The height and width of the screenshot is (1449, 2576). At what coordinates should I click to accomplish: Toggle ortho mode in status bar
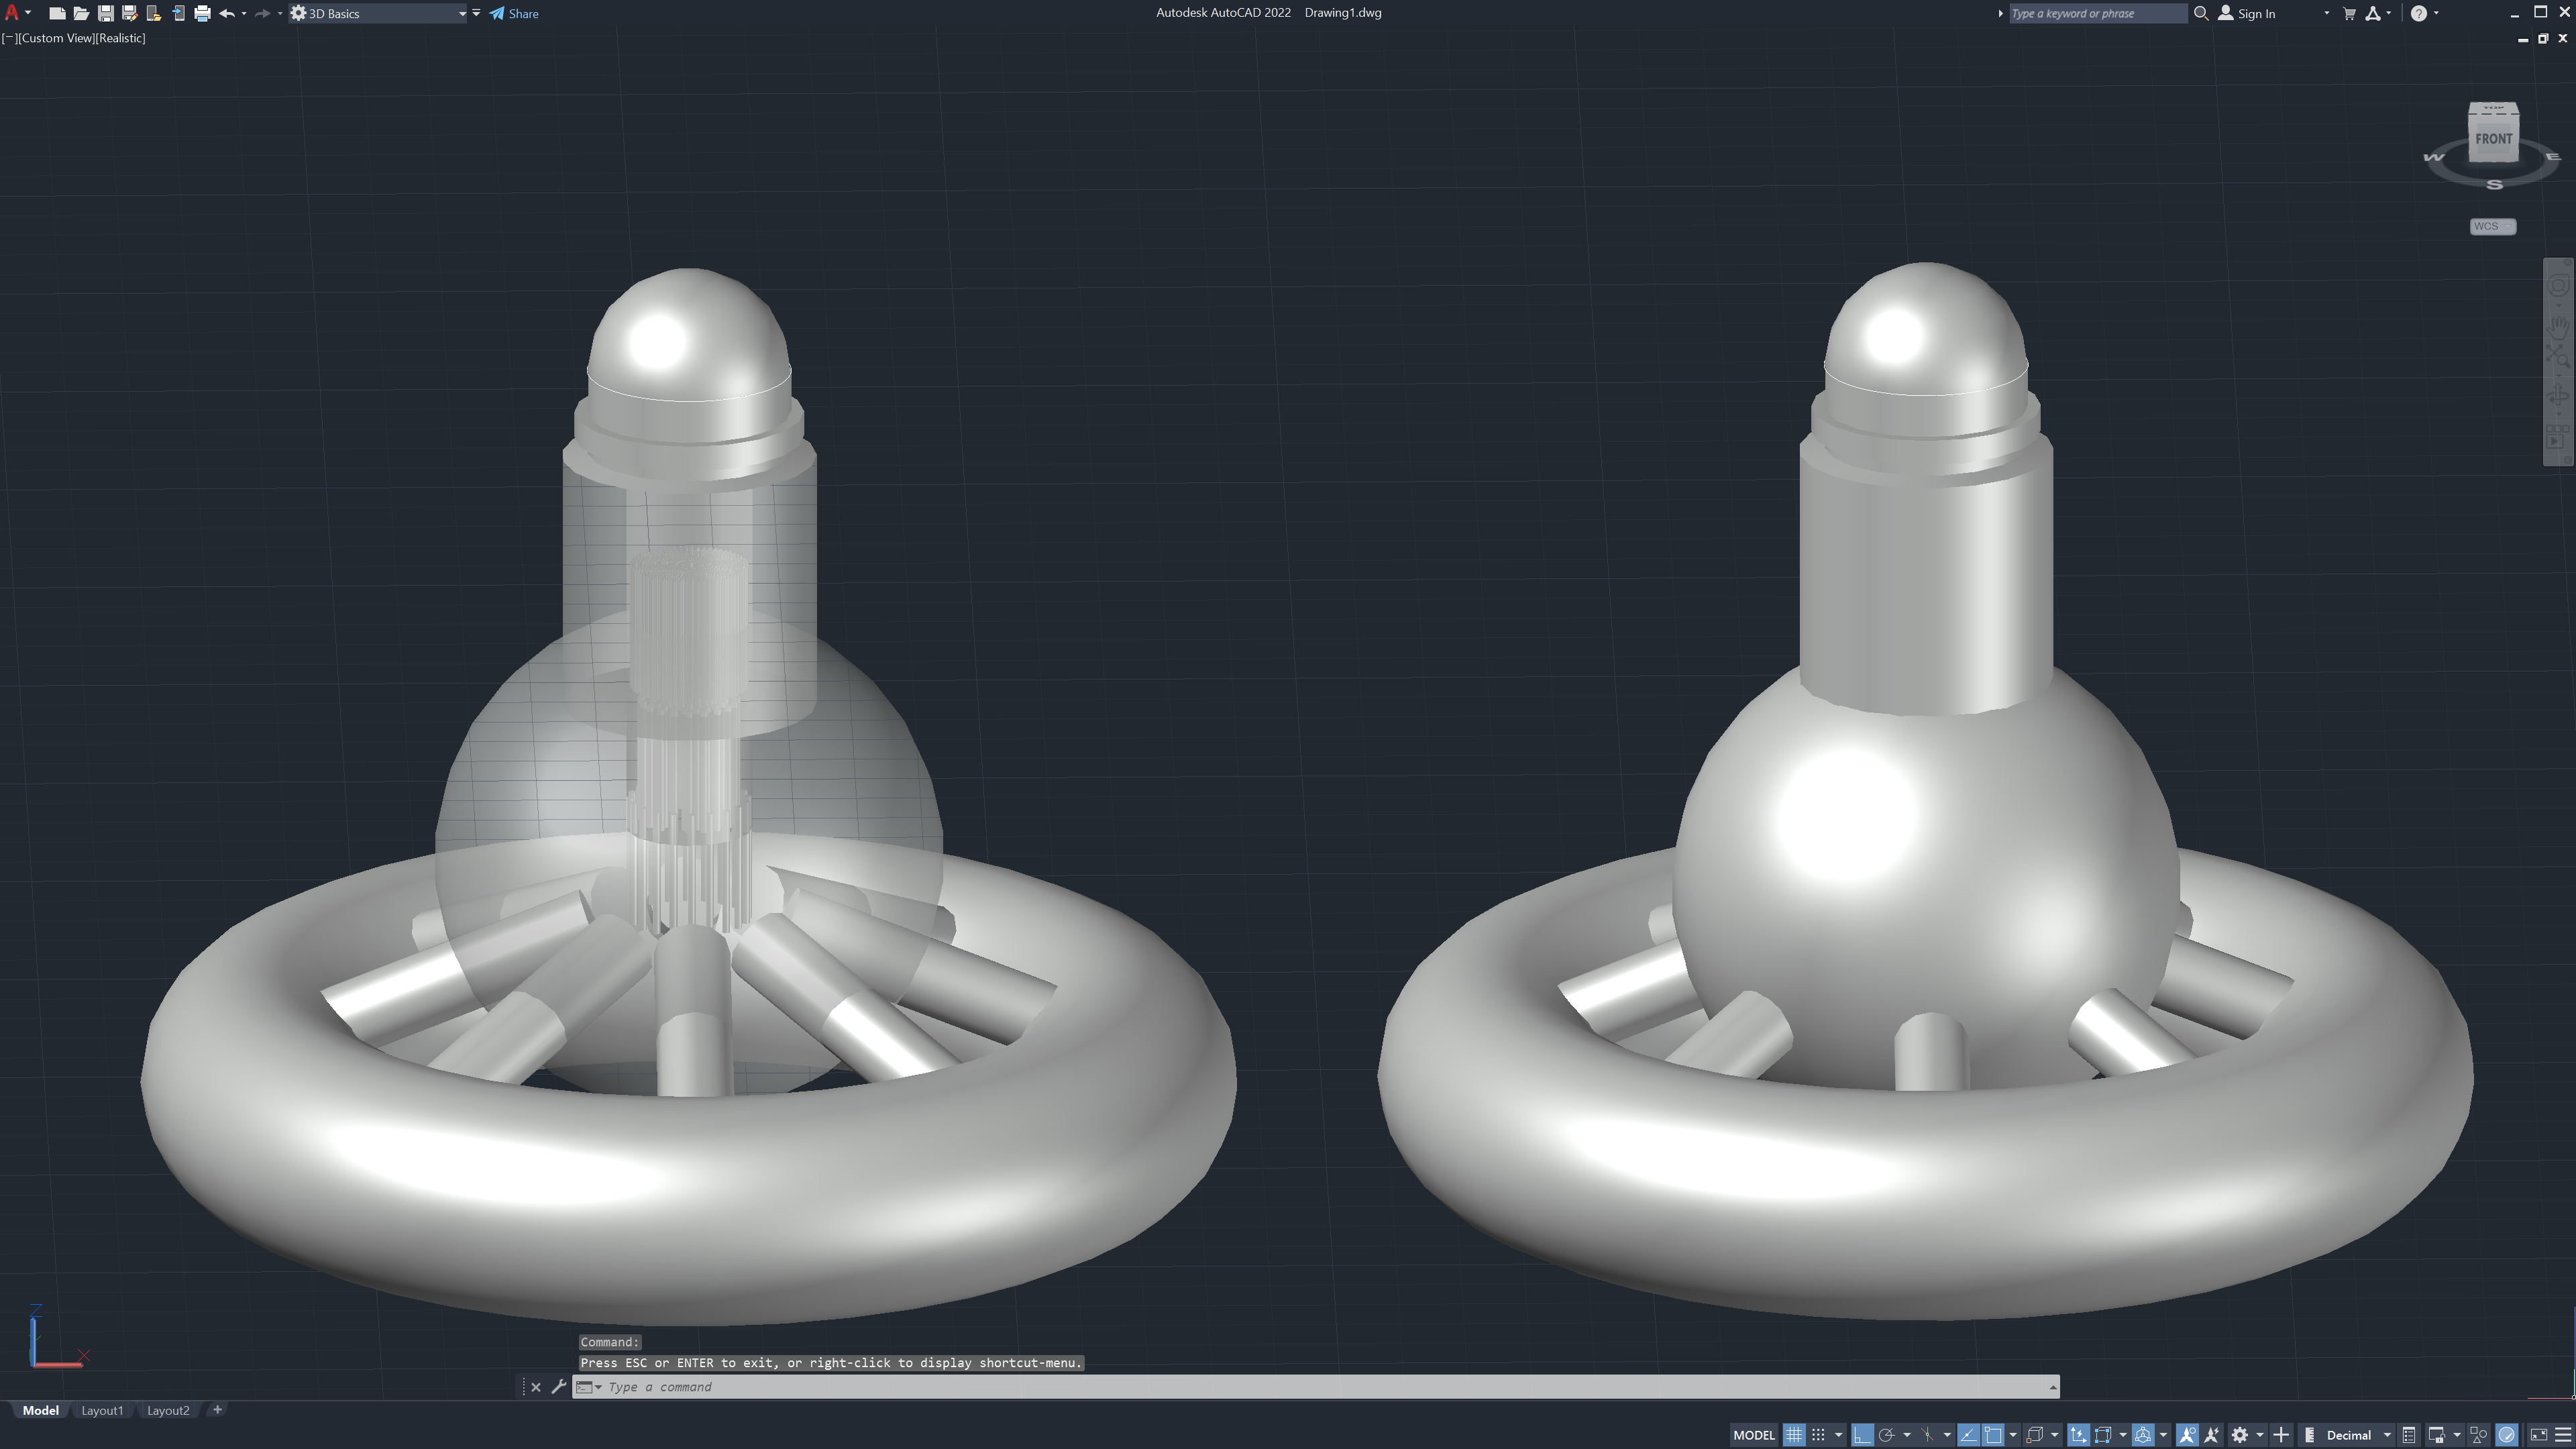(1864, 1434)
